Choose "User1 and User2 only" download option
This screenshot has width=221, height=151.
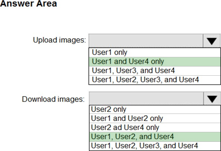pos(127,119)
